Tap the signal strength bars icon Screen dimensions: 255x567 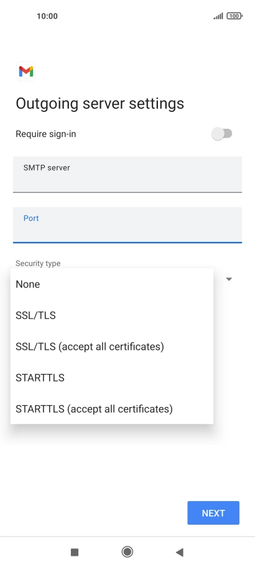(218, 16)
